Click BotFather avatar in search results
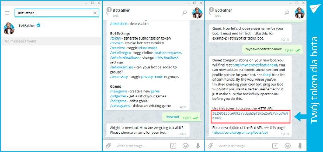323x152 pixels. coord(9,28)
